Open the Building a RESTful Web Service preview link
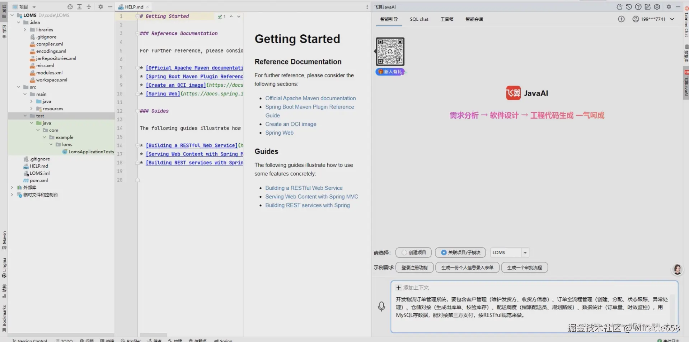 (x=304, y=188)
